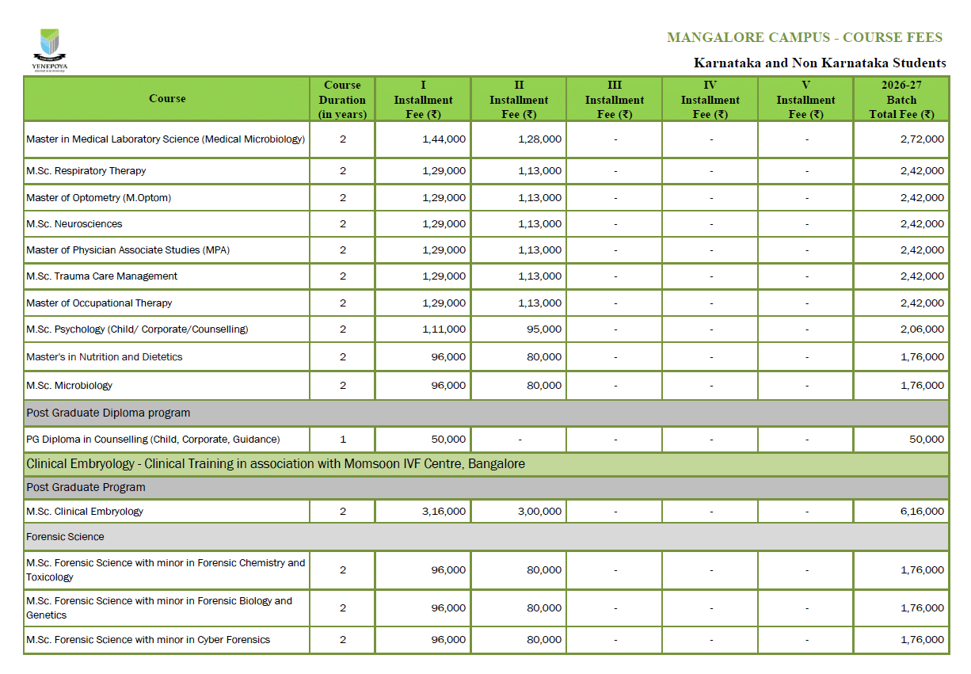
Task: Click the Mangalore Campus Course Fees heading
Action: (x=805, y=37)
